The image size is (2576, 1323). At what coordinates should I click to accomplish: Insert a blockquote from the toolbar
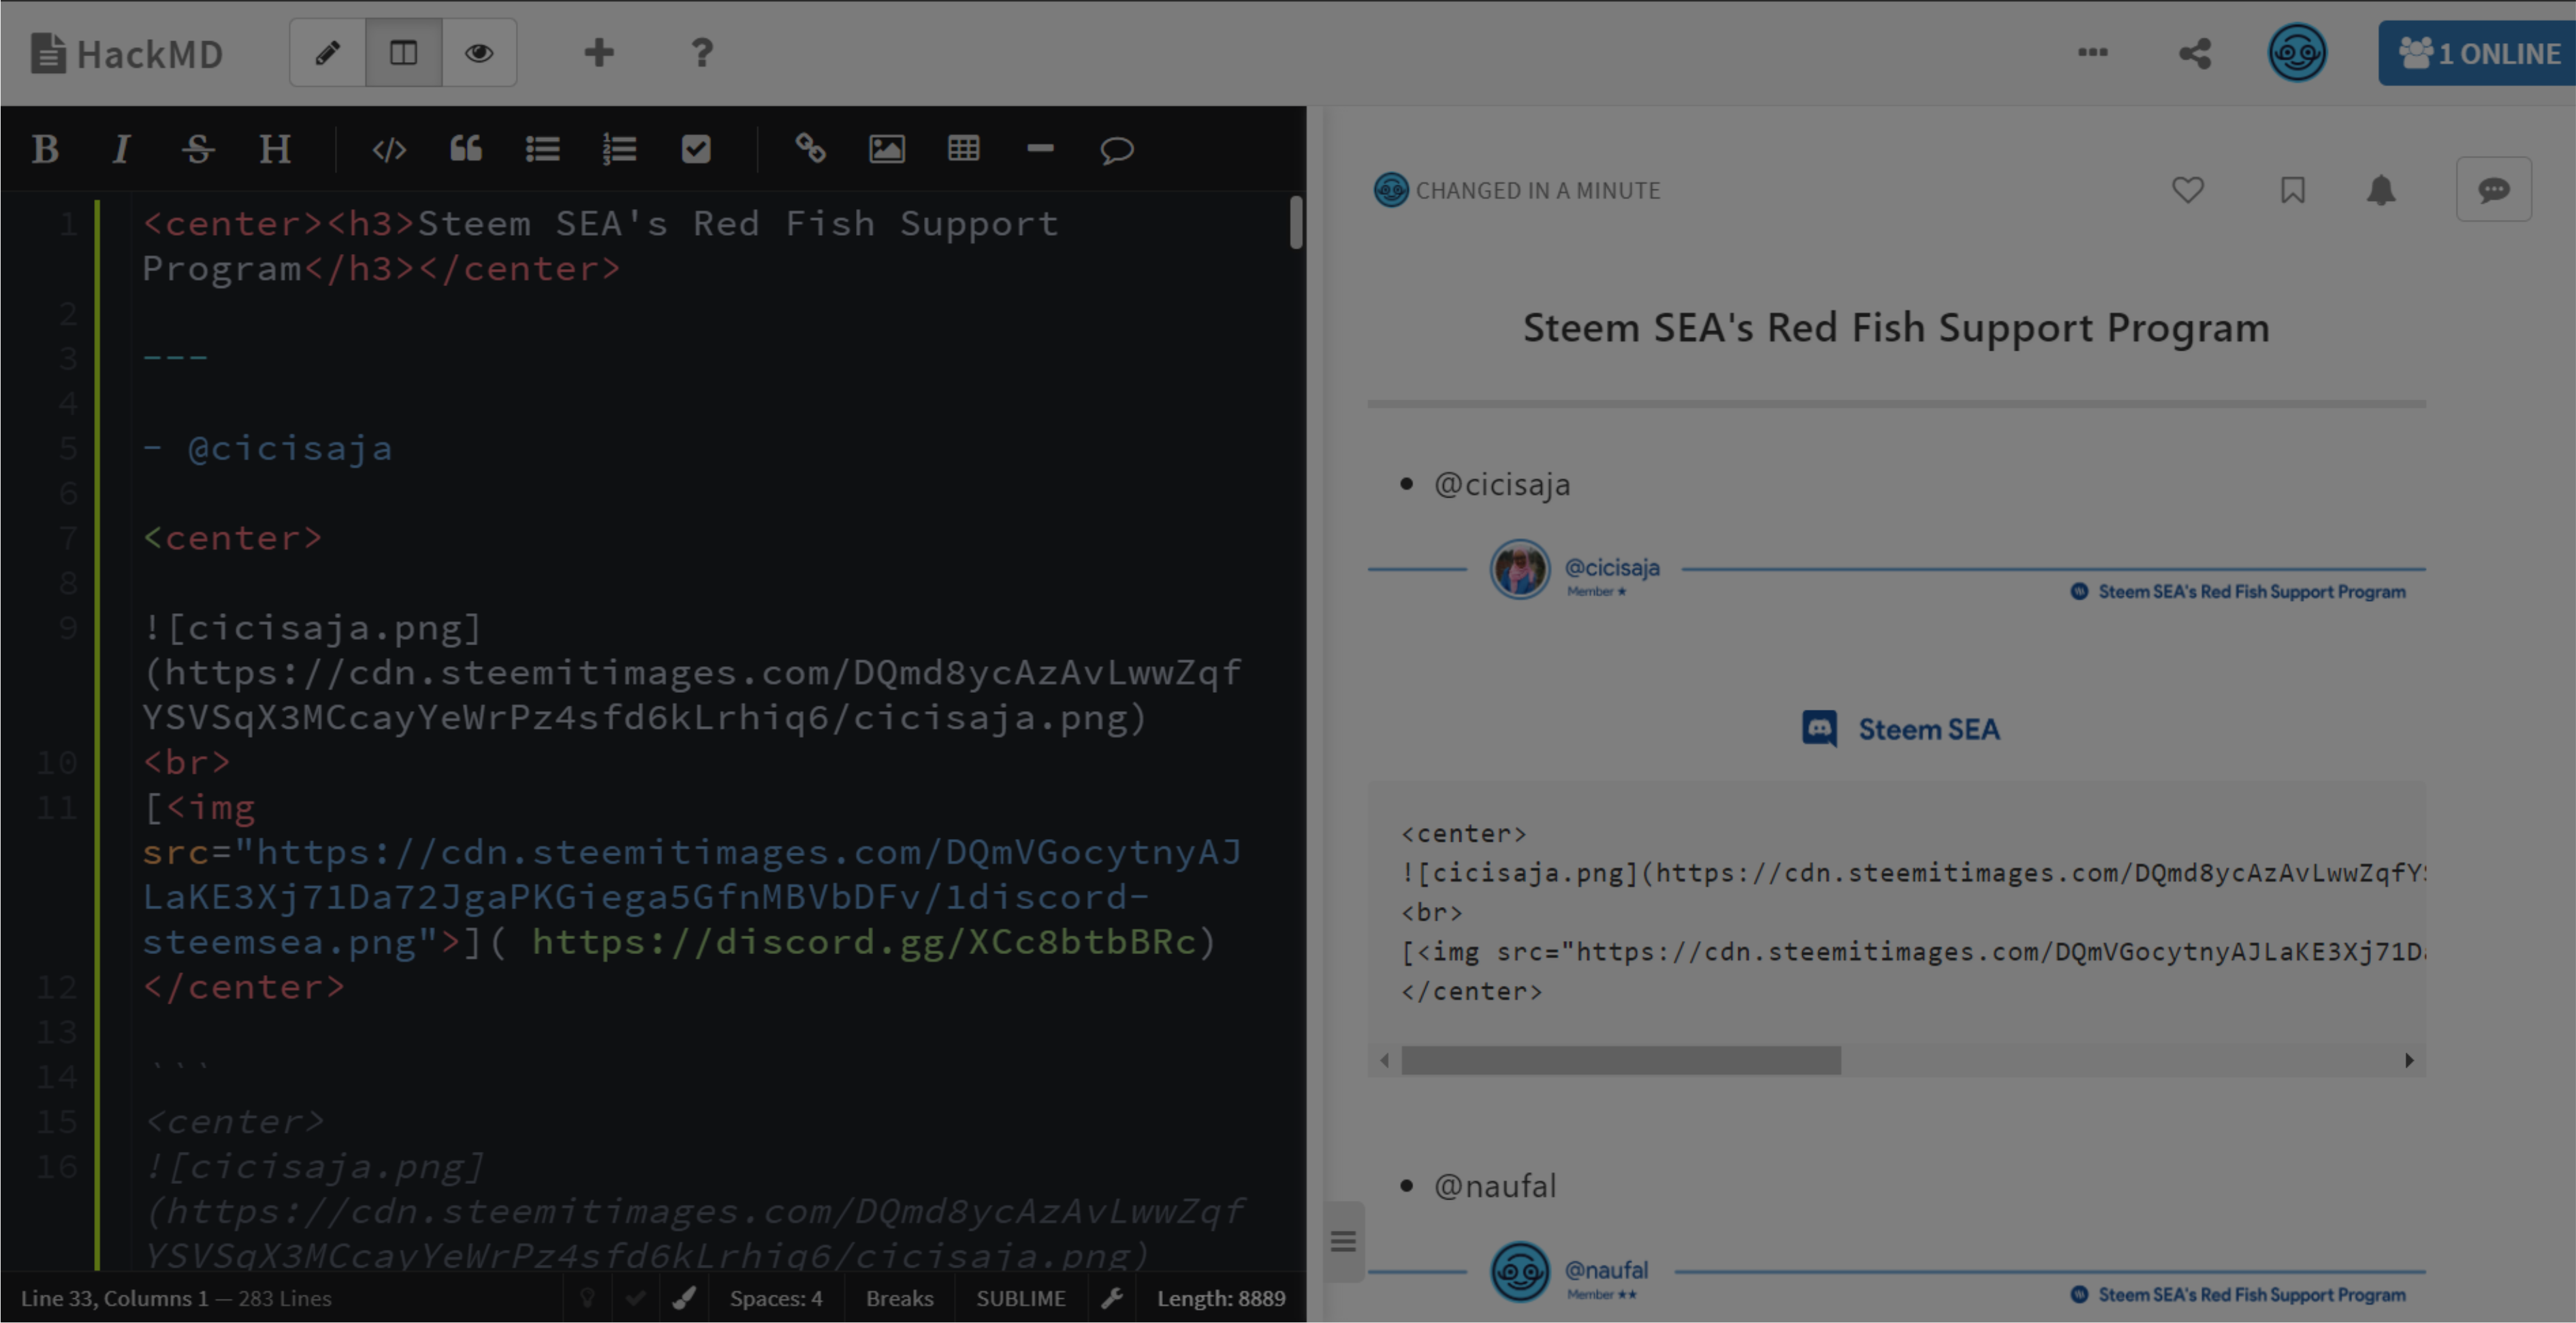tap(466, 149)
